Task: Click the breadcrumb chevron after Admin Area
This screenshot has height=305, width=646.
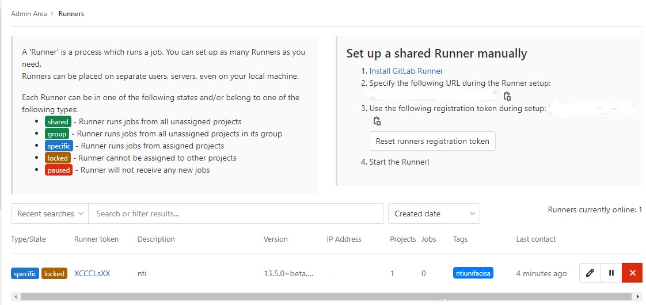Action: point(52,14)
